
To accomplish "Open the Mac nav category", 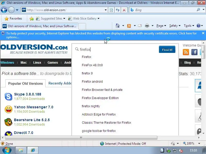I will (x=24, y=63).
